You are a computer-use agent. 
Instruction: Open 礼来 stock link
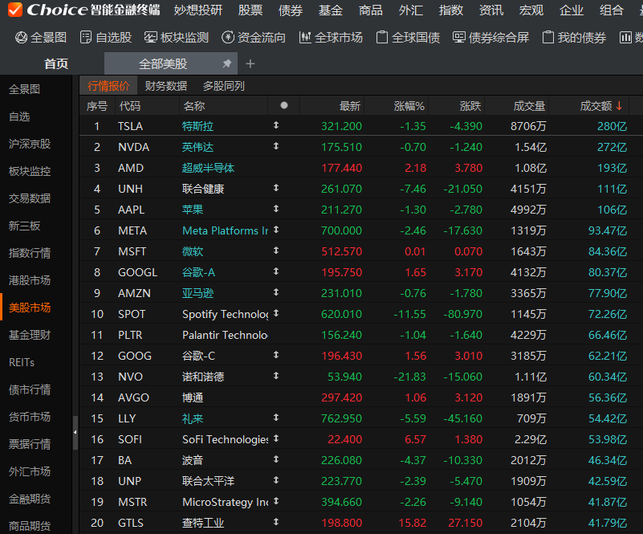193,419
